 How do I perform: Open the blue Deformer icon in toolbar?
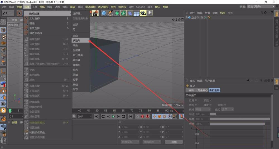(130, 13)
